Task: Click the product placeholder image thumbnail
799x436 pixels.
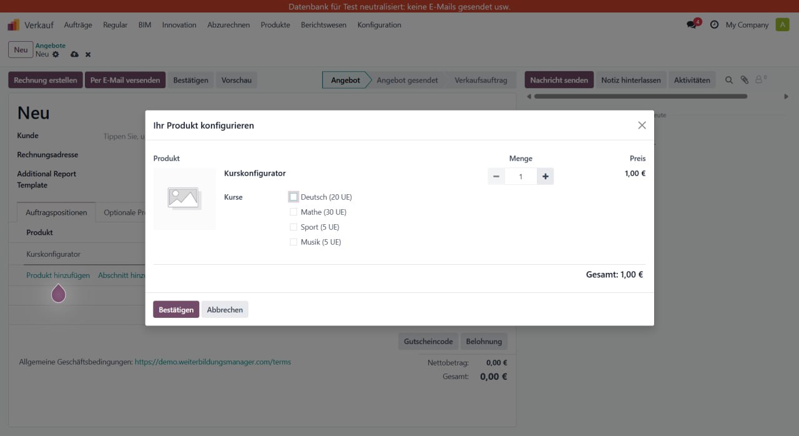Action: tap(184, 199)
